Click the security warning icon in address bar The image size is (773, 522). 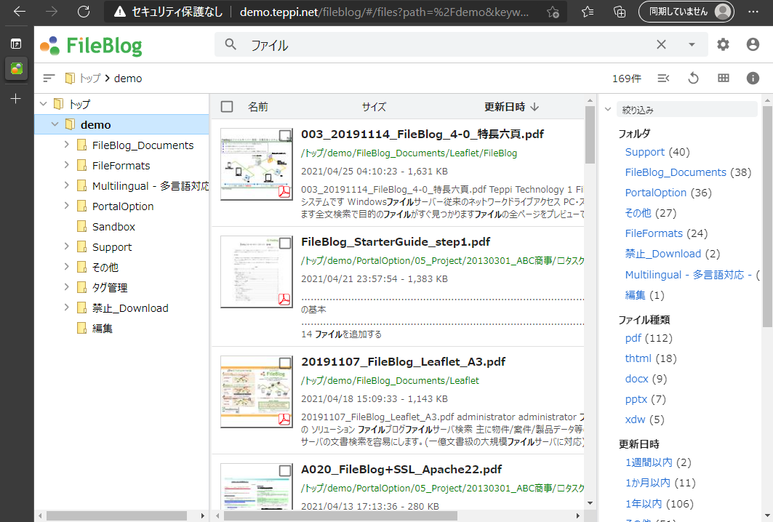(x=119, y=12)
